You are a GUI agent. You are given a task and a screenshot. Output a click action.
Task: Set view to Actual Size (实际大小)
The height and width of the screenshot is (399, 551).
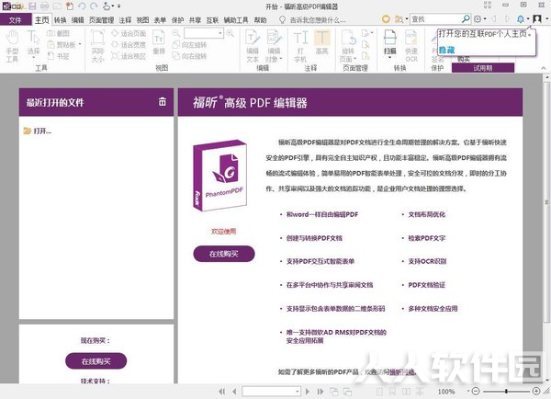pyautogui.click(x=97, y=46)
